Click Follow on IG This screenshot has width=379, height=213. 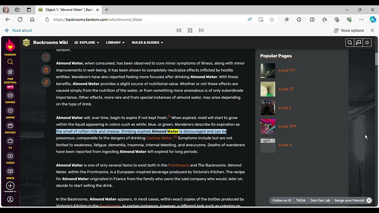click(282, 201)
